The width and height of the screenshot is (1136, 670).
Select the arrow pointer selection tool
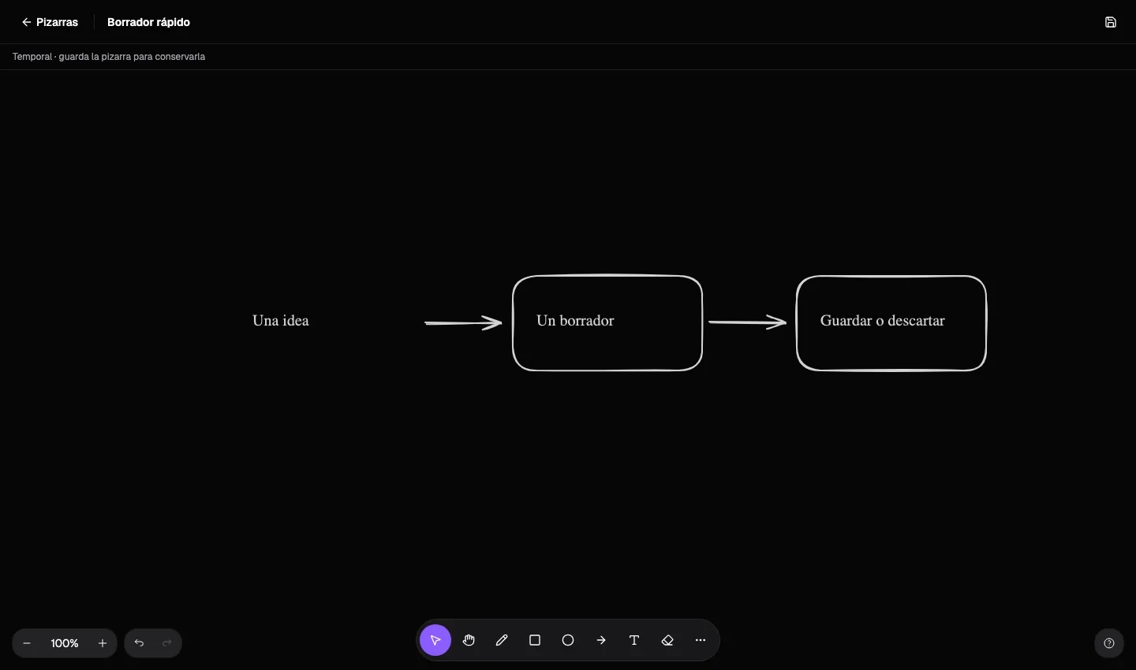click(x=435, y=641)
